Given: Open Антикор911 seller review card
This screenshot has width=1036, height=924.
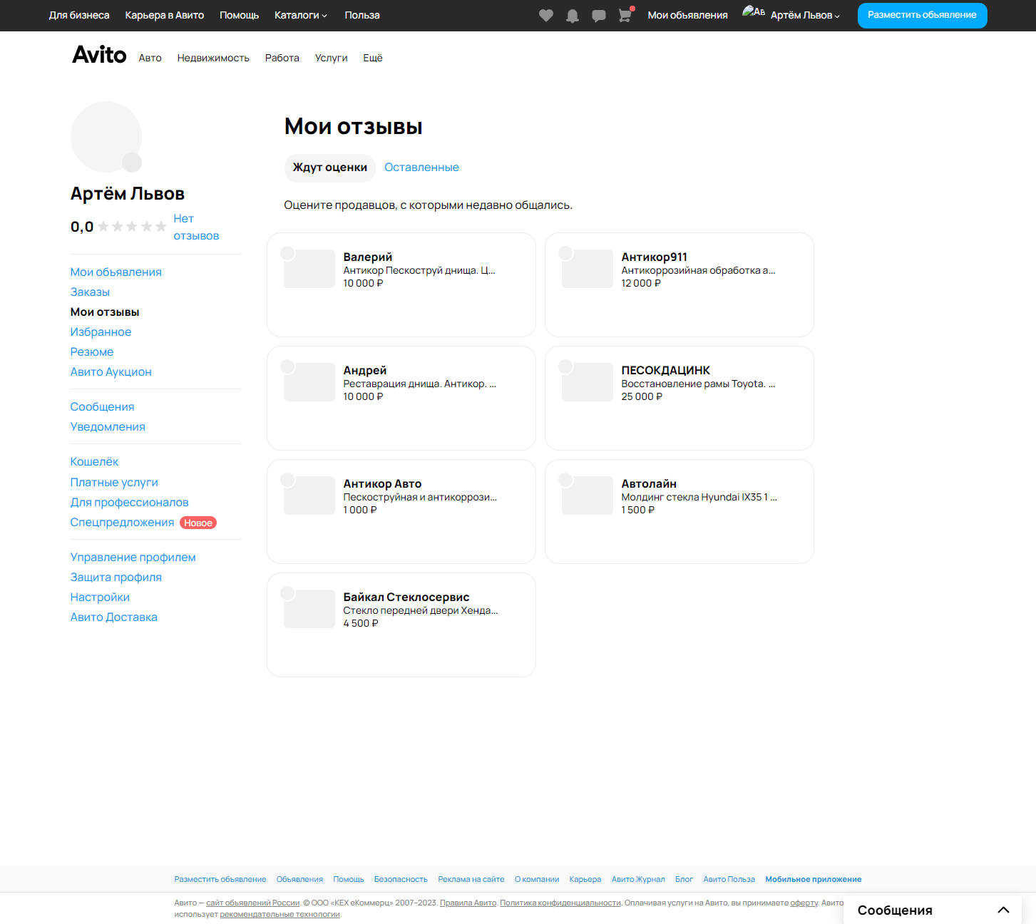Looking at the screenshot, I should (x=679, y=285).
